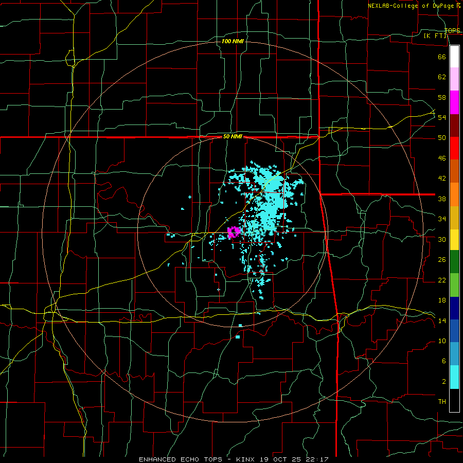Click the legend value 6
This screenshot has height=463, width=463.
443,361
